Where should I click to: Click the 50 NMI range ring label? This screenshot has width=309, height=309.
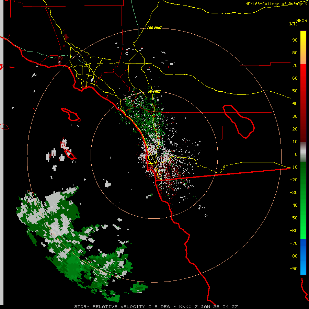pos(154,91)
